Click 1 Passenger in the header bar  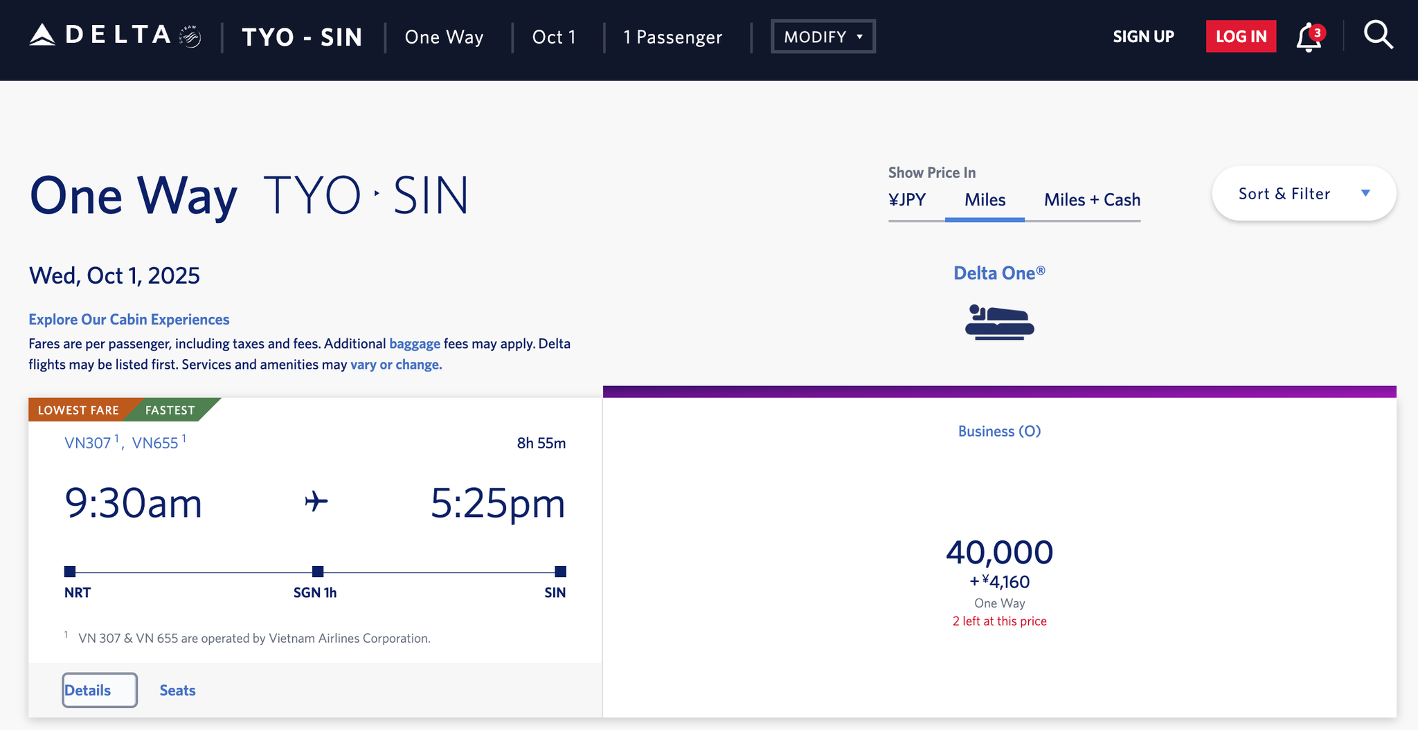(x=672, y=37)
